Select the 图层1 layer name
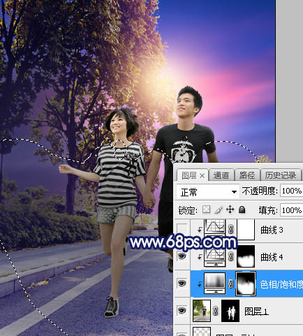303x336 pixels. [256, 312]
